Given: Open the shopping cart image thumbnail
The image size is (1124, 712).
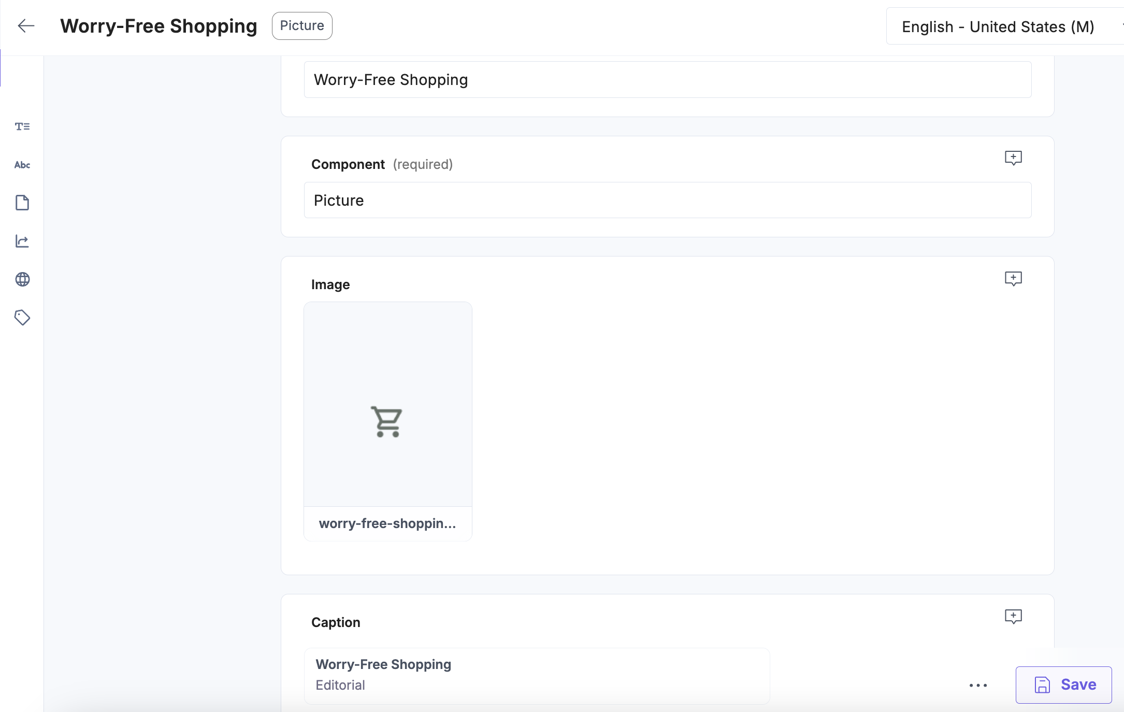Looking at the screenshot, I should point(388,404).
